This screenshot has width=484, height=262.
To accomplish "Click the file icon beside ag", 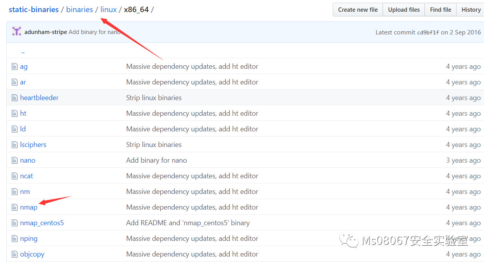I will coord(15,66).
